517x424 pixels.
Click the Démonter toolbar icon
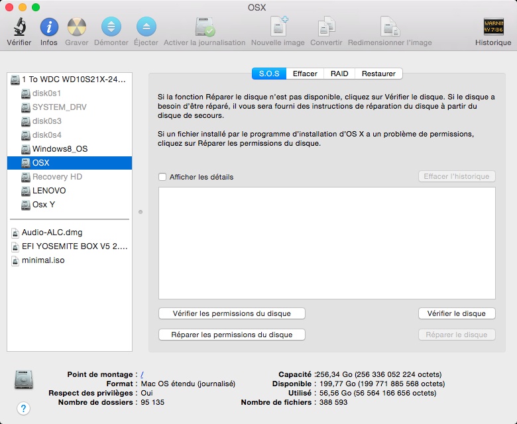pos(111,28)
